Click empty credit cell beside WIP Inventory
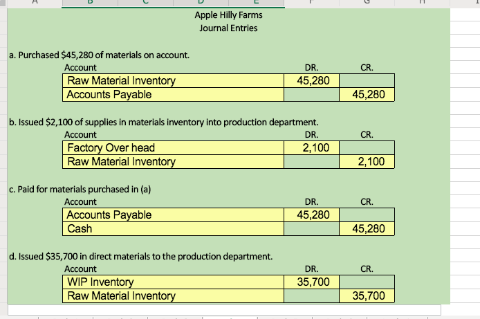Screen dimensions: 480x319 (367, 282)
